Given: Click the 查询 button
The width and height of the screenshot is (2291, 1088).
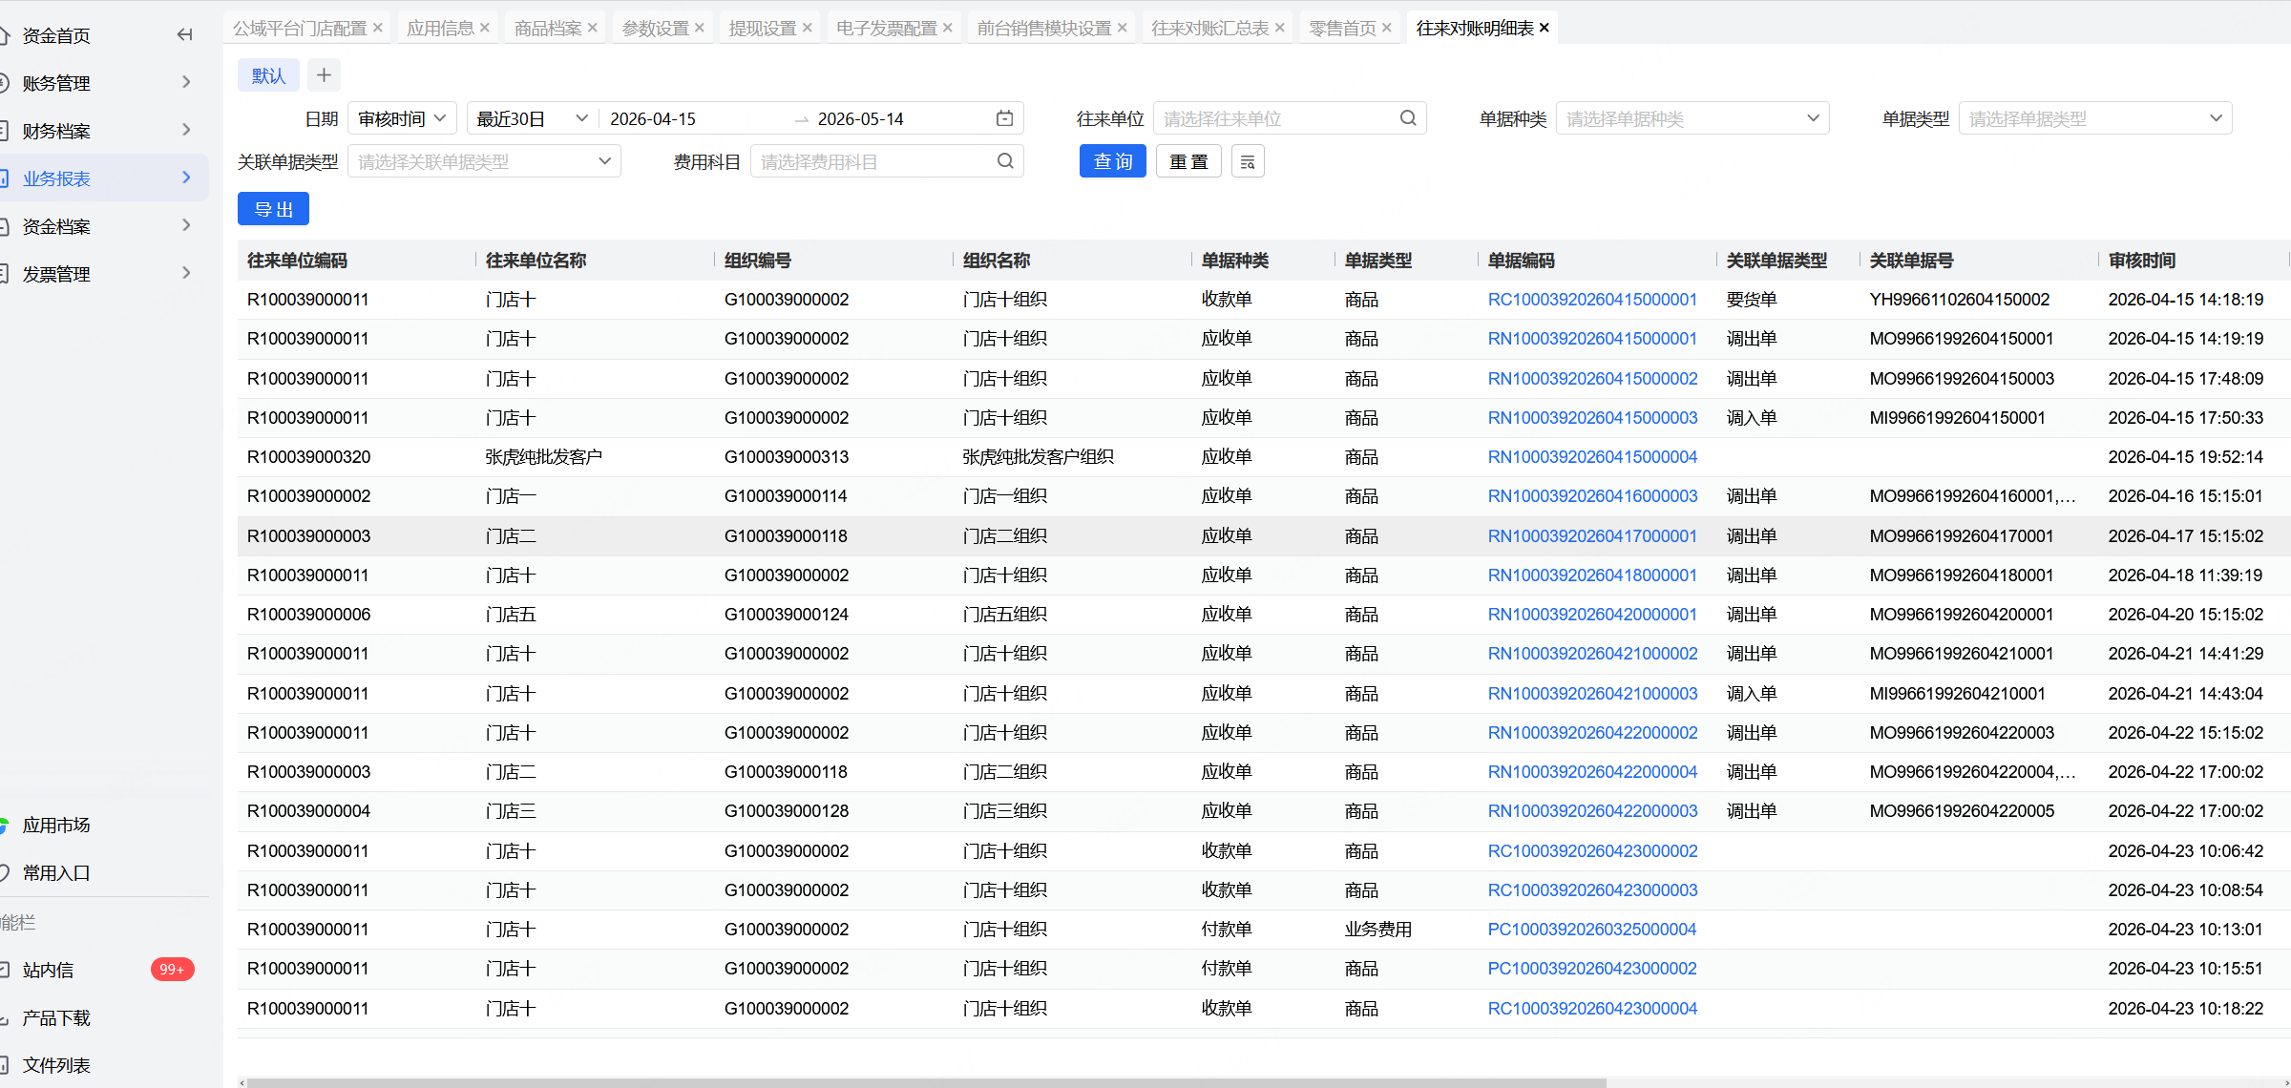Looking at the screenshot, I should [1113, 161].
